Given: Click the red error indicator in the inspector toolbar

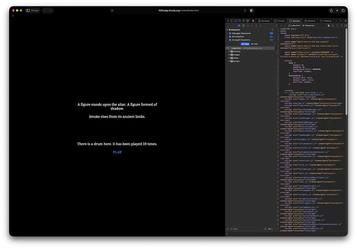Looking at the screenshot, I should (253, 21).
